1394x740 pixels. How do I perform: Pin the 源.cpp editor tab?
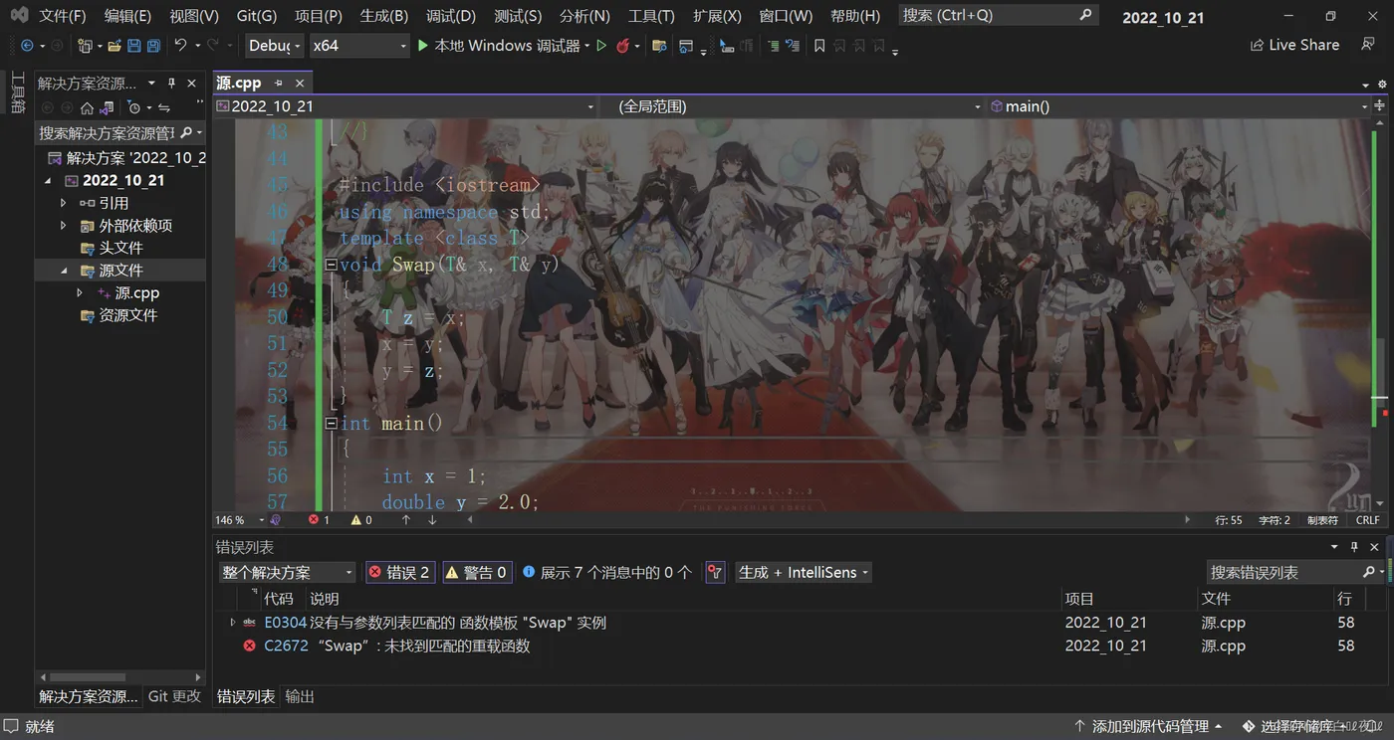pos(279,84)
